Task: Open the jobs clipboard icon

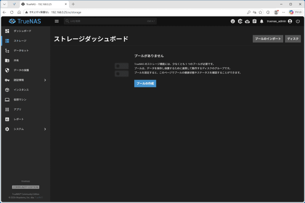Action: click(x=254, y=21)
